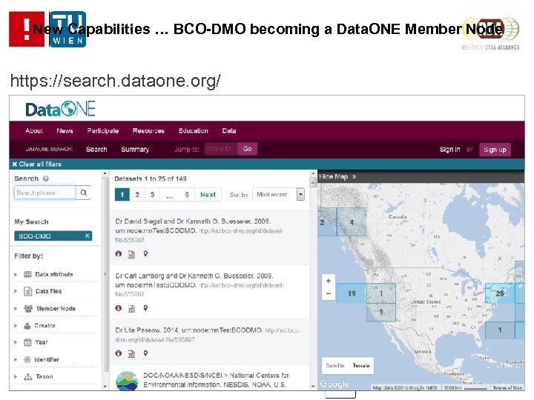
Task: Click the Search phrase input field
Action: click(45, 193)
